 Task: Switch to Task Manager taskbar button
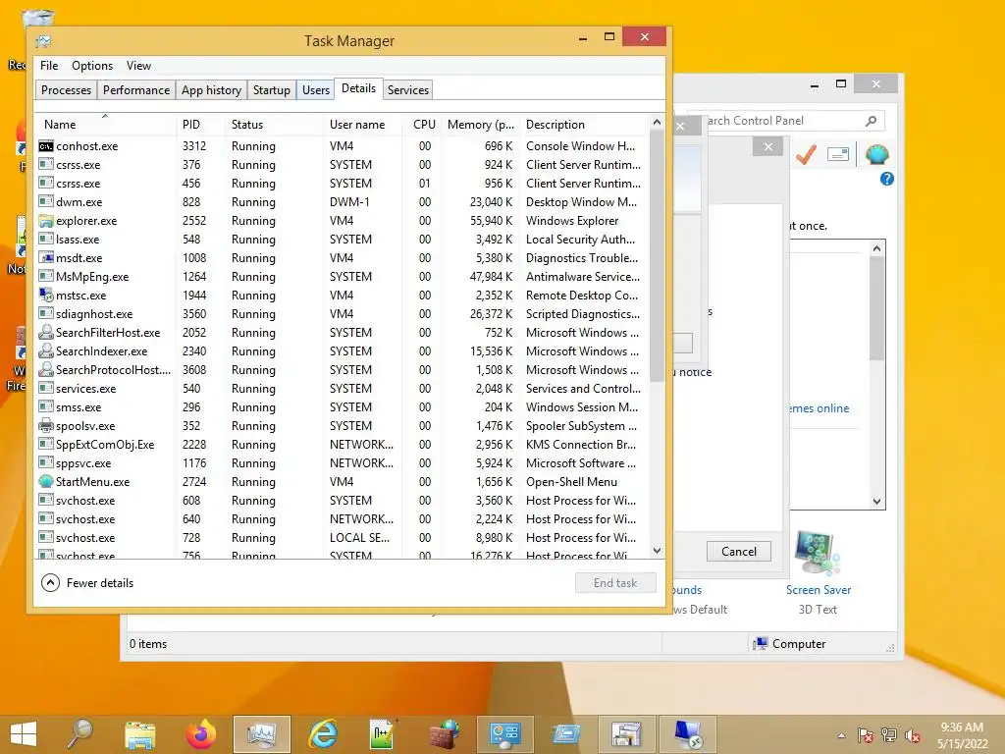click(x=261, y=734)
